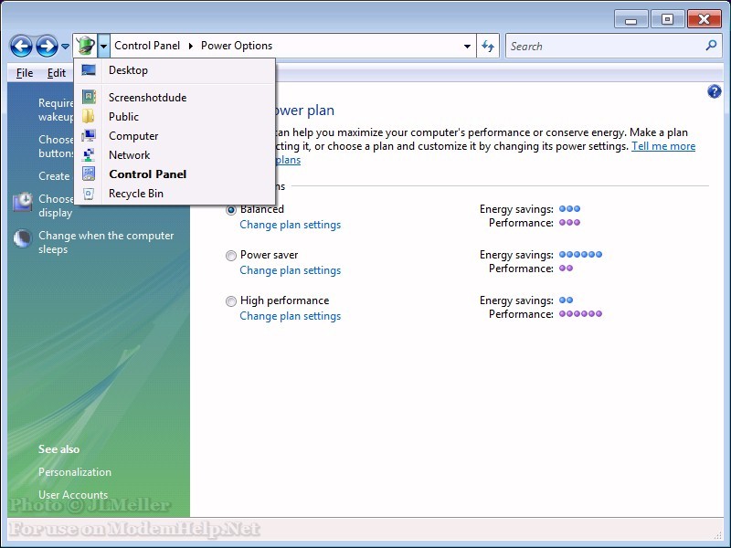Image resolution: width=731 pixels, height=548 pixels.
Task: Choose Public in the location list
Action: 175,117
